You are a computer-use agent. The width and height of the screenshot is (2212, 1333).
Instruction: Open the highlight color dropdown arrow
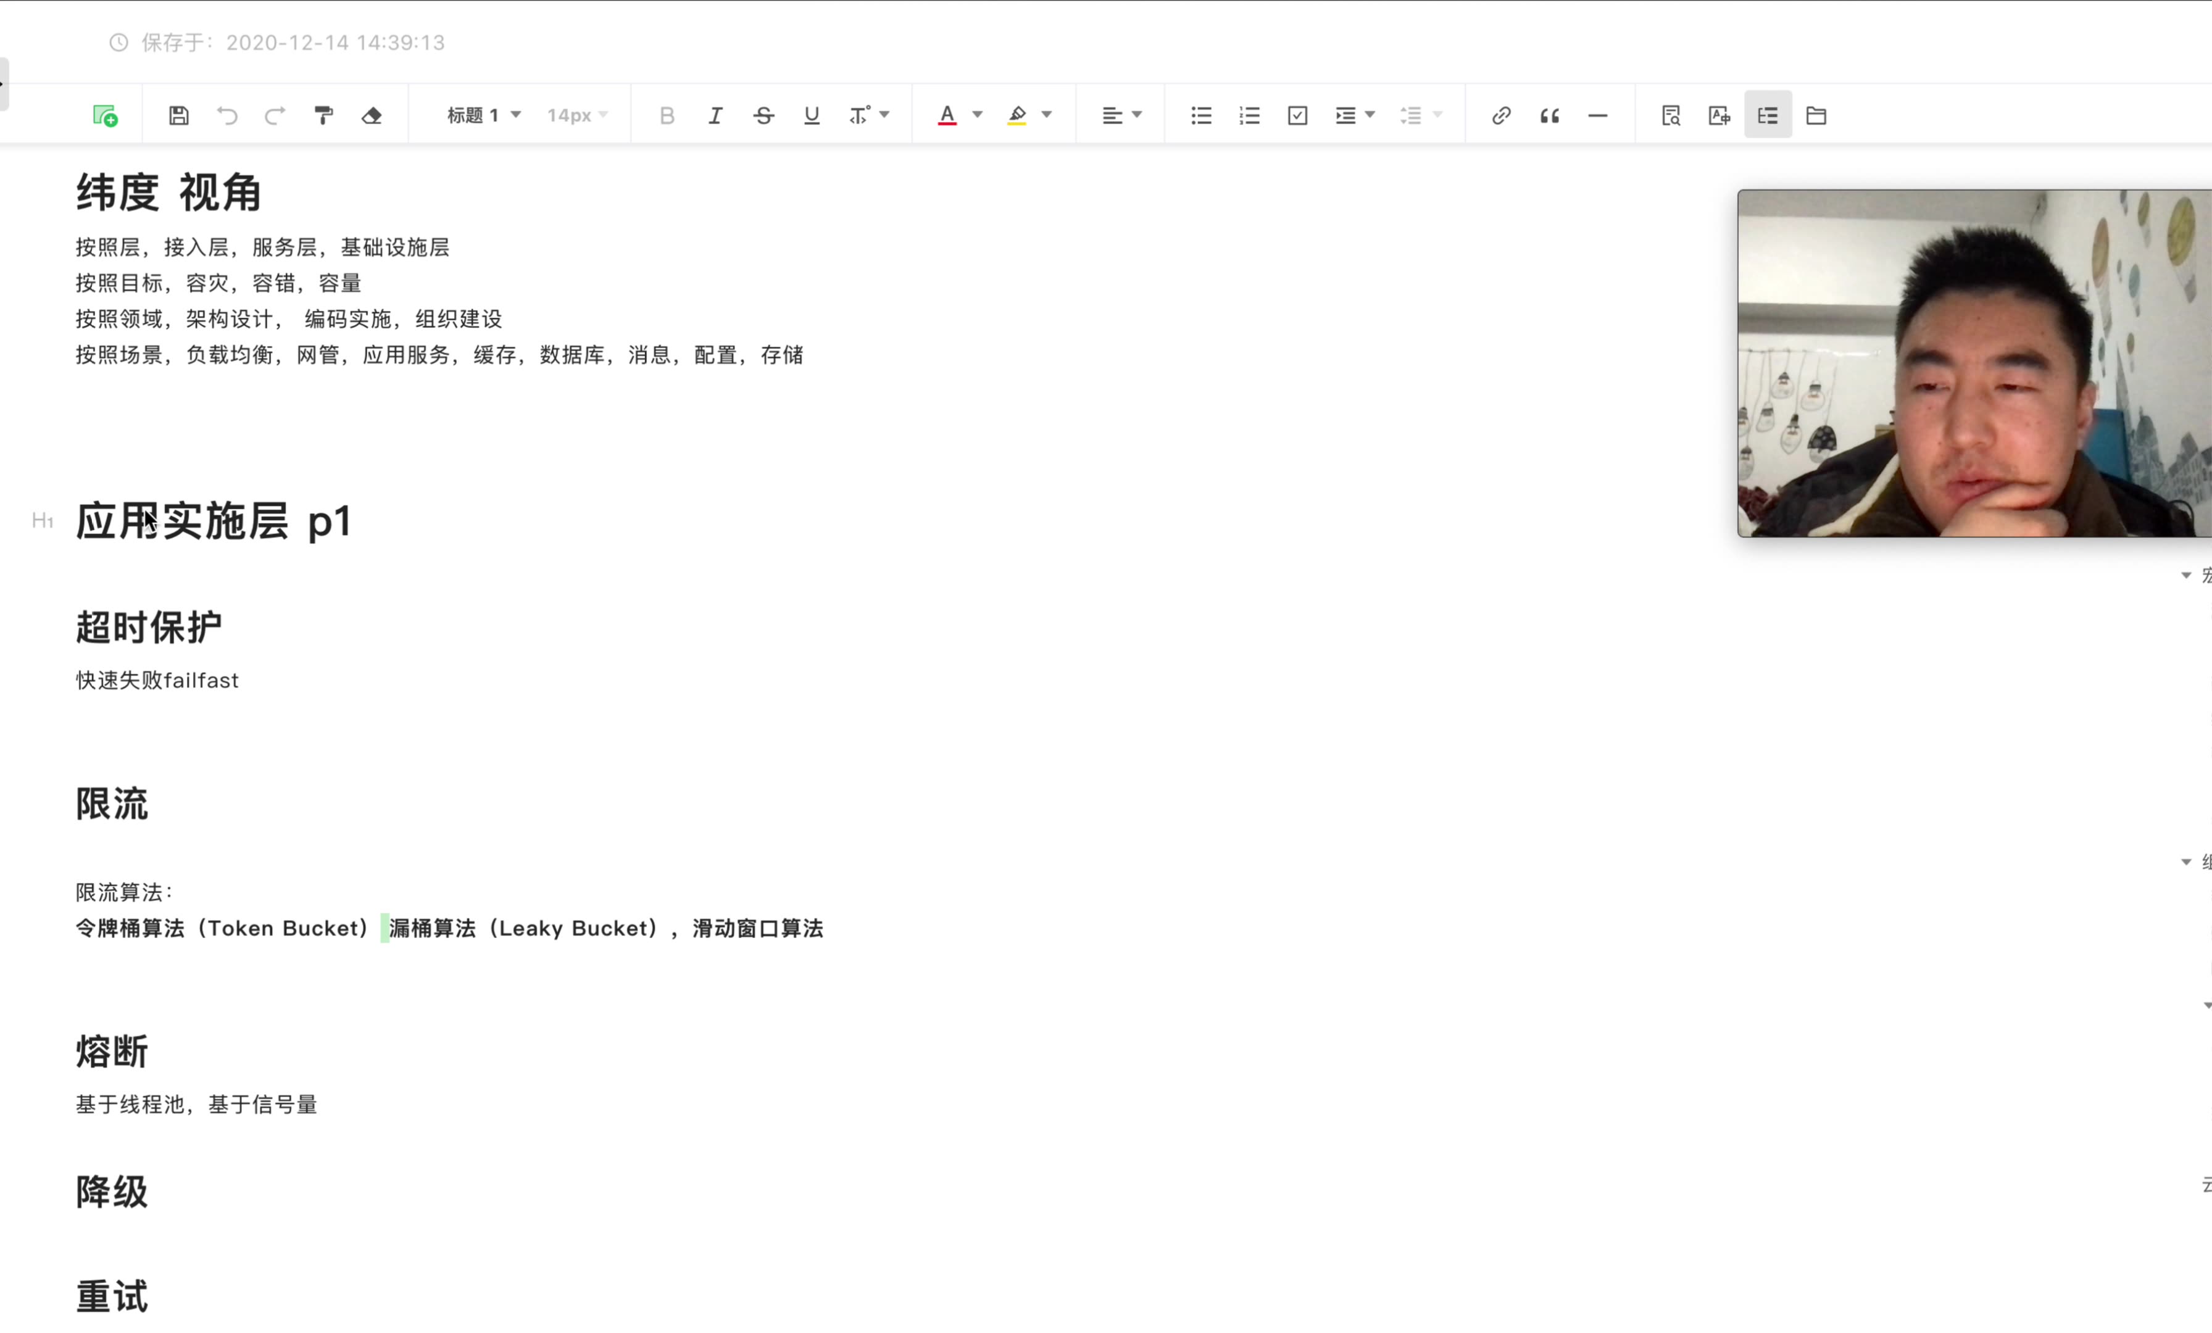pos(1046,115)
